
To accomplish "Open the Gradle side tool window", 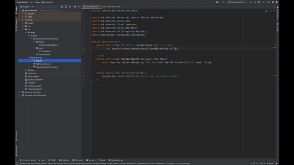I will coord(277,27).
